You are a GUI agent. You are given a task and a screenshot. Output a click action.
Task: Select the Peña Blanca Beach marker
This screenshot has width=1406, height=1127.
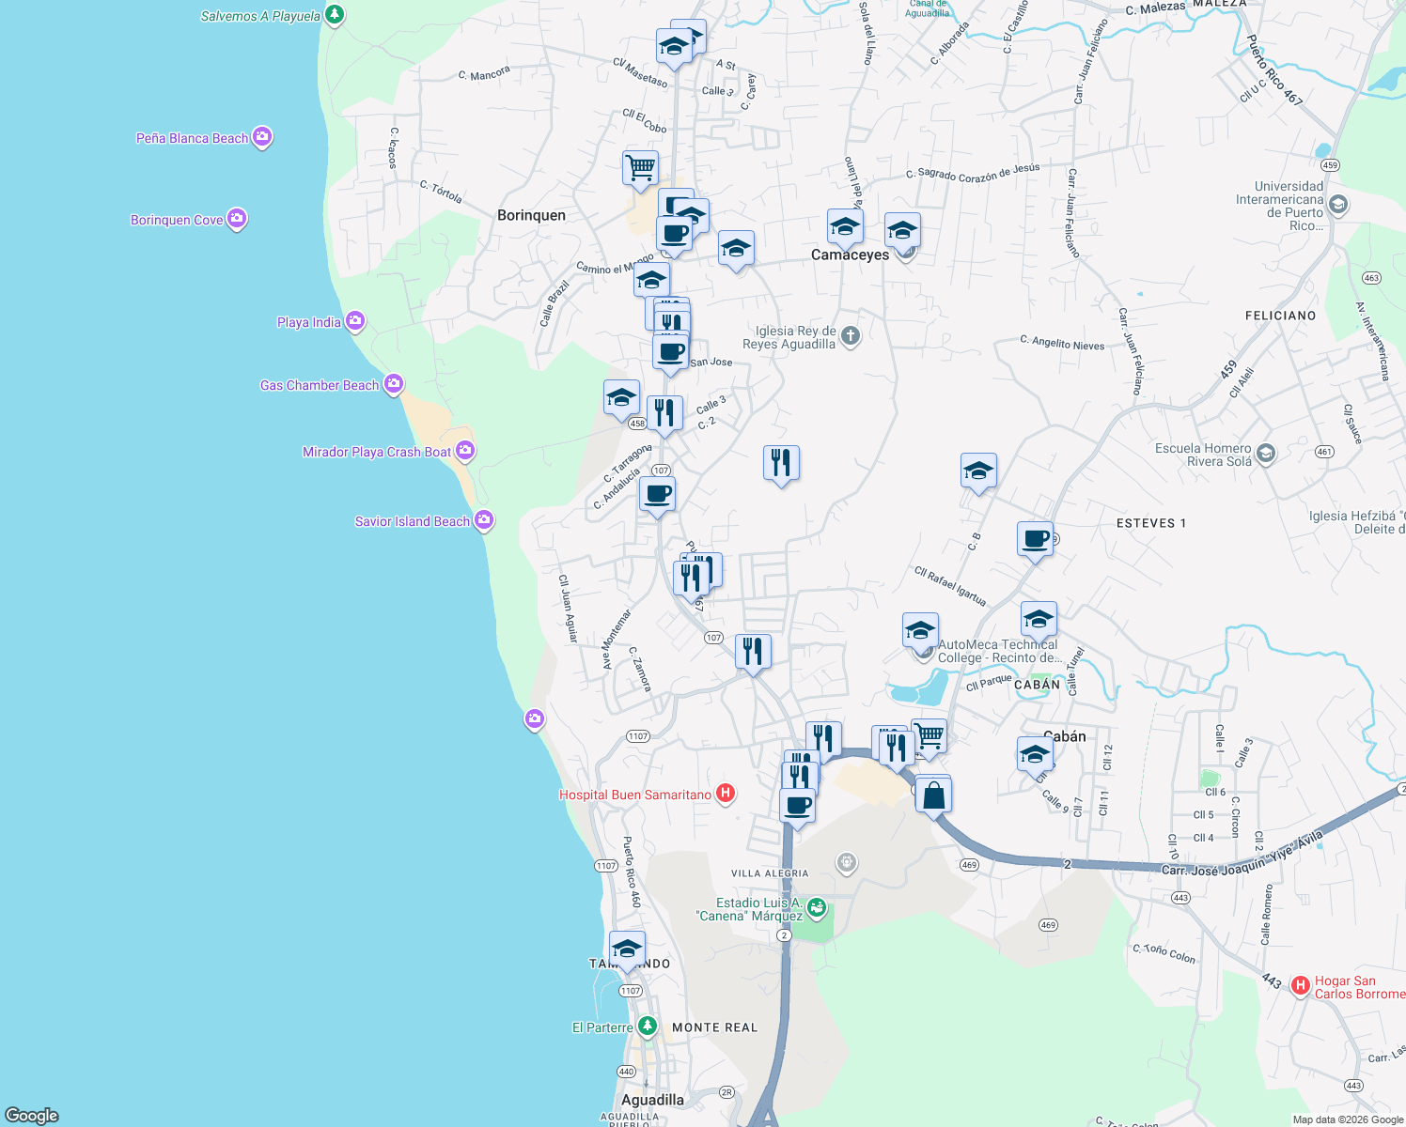(260, 137)
